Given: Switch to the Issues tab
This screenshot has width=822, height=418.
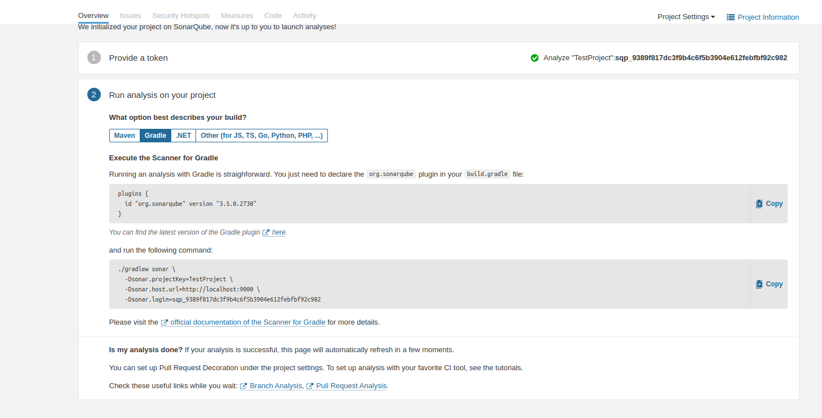Looking at the screenshot, I should tap(130, 16).
